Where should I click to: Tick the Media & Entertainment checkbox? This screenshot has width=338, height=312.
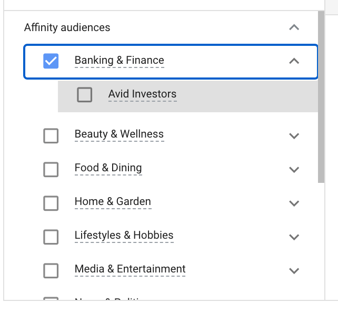click(51, 271)
